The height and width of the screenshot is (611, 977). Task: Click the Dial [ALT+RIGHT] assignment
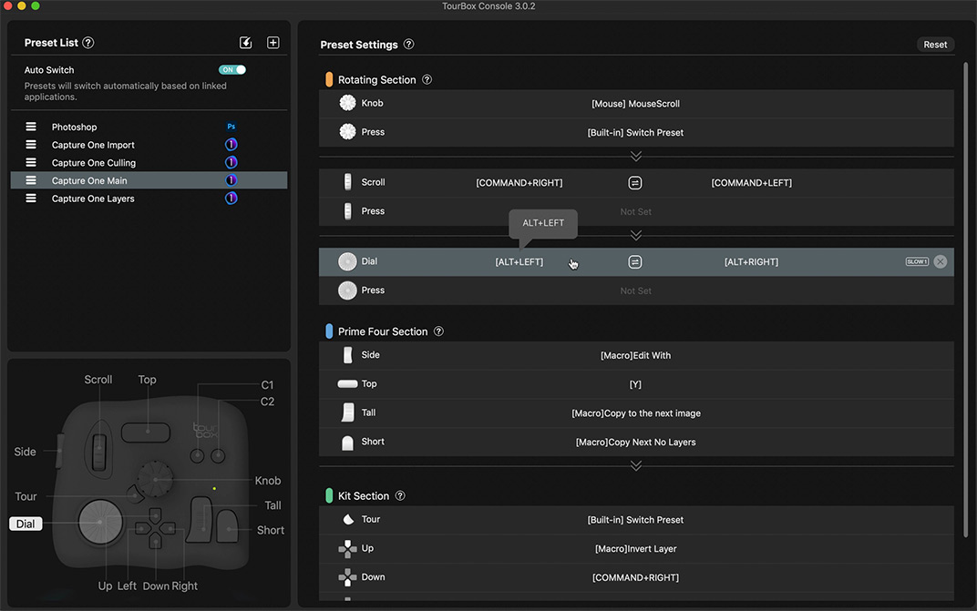pos(752,261)
